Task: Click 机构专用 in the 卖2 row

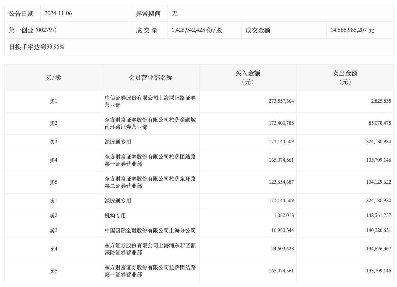Action: coord(115,216)
